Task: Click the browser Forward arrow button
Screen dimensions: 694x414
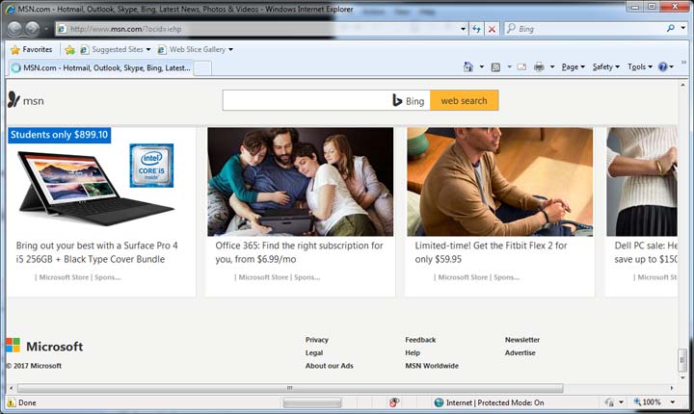Action: 32,29
